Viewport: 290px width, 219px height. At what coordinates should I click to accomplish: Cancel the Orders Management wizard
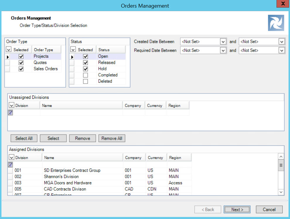(x=269, y=209)
